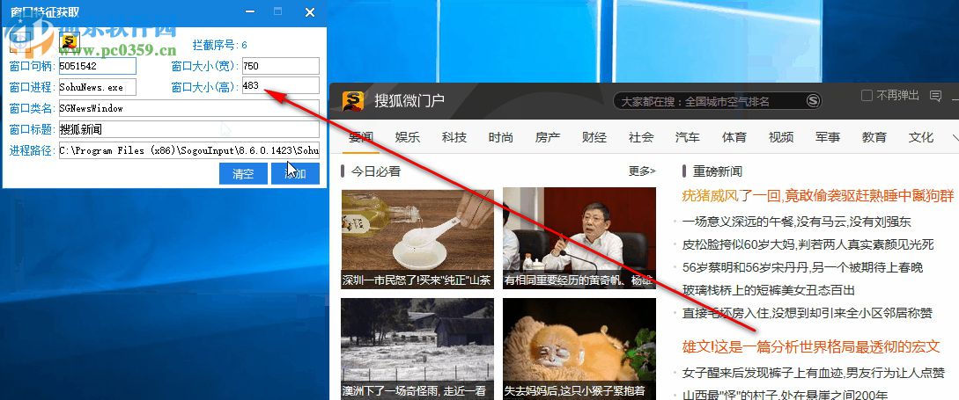
Task: Click the search icon in the Sohu search box
Action: coord(813,101)
